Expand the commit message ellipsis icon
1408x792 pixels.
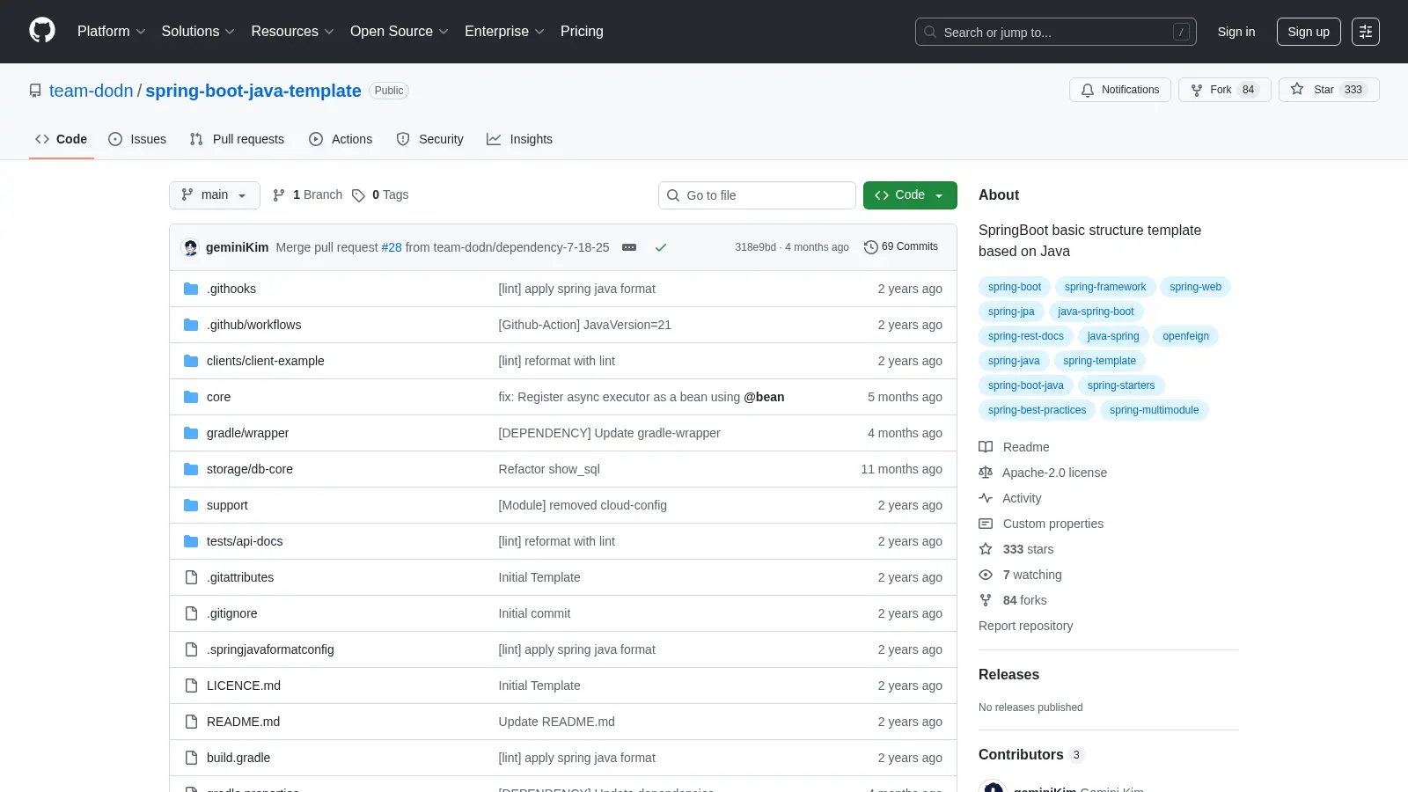pos(629,247)
